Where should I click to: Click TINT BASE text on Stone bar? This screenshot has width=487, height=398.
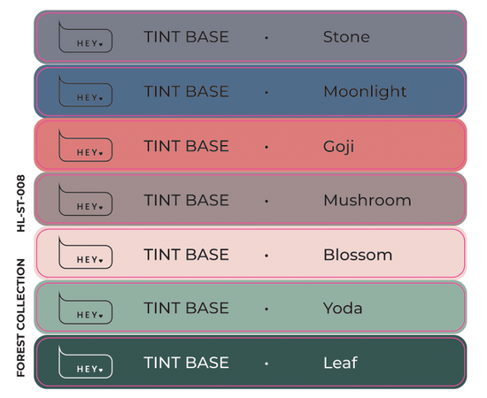(186, 37)
